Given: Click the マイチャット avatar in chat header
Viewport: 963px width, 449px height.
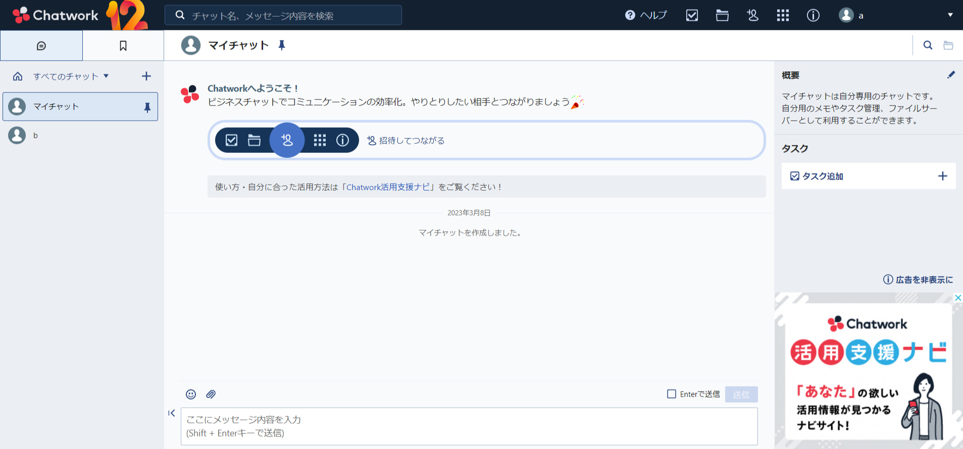Looking at the screenshot, I should click(191, 45).
